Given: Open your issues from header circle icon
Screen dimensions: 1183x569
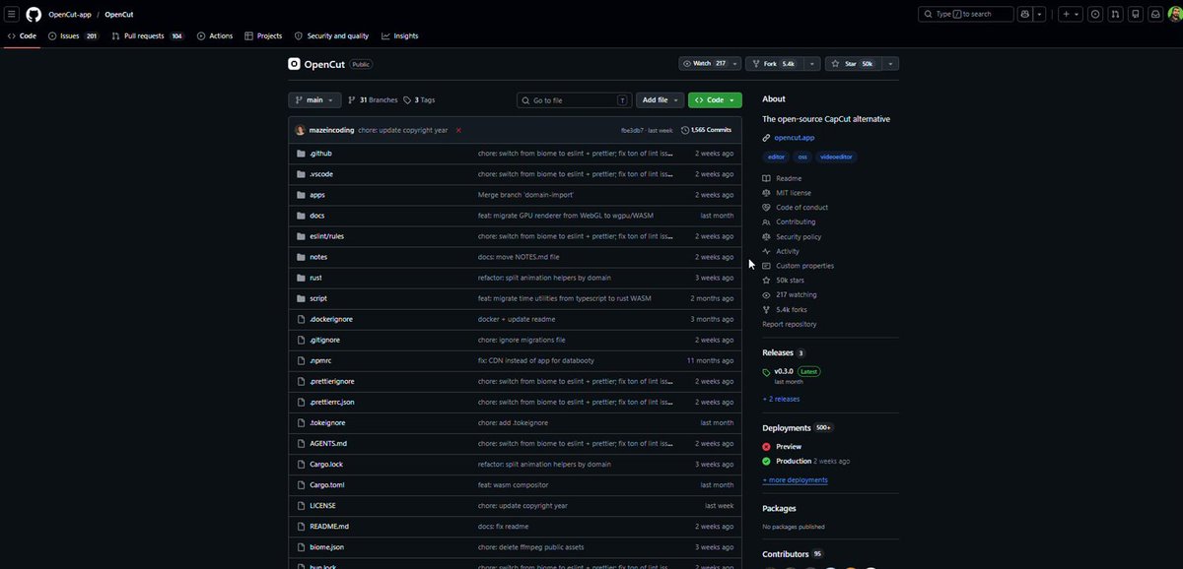Looking at the screenshot, I should 1095,14.
